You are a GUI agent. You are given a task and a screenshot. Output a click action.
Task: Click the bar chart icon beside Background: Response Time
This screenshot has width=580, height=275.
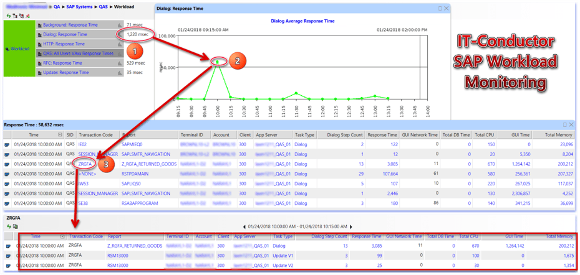(x=119, y=26)
